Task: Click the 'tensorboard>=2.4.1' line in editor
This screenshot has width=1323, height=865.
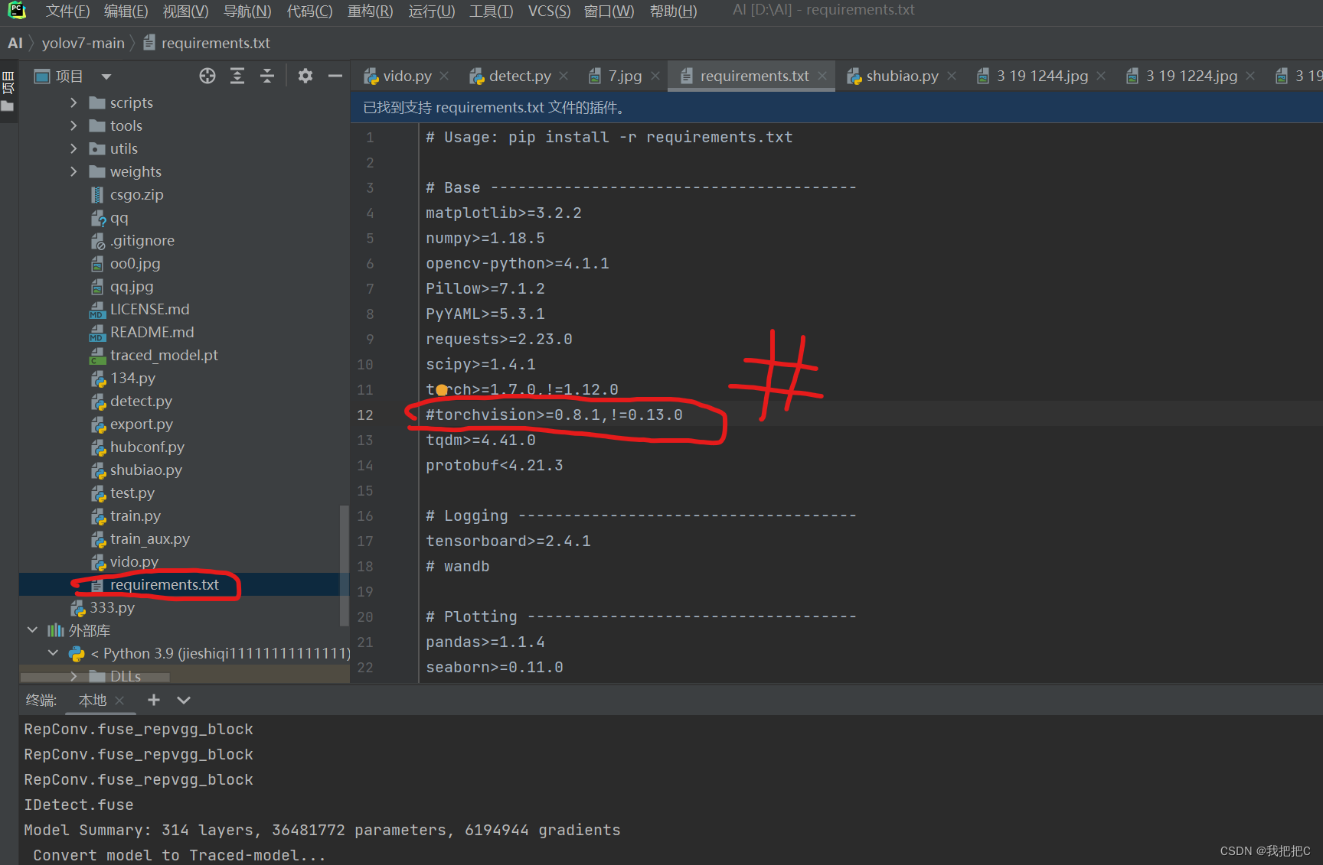Action: point(508,541)
